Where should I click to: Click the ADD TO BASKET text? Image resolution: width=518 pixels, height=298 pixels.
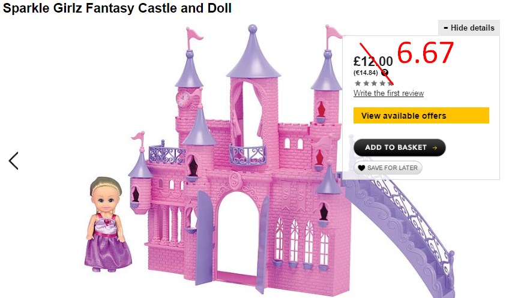pyautogui.click(x=396, y=148)
